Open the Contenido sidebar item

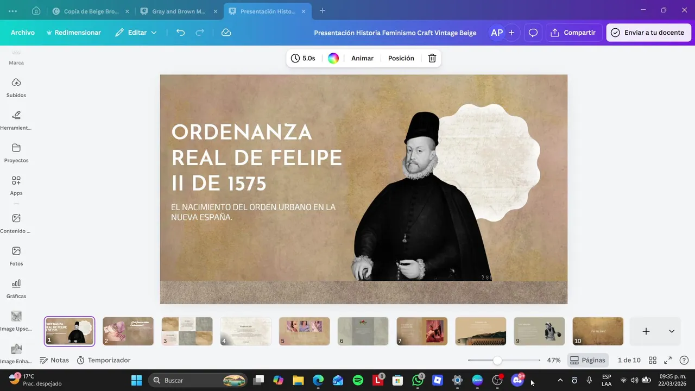(16, 223)
